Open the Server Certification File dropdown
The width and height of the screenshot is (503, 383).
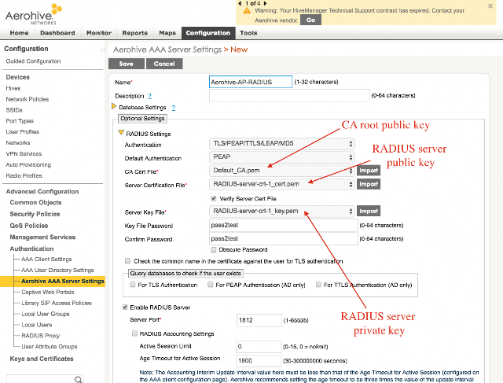coord(282,184)
